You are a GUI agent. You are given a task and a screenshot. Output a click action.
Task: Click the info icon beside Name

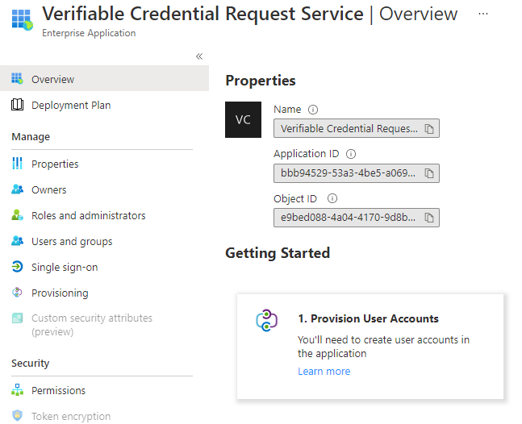(x=314, y=110)
